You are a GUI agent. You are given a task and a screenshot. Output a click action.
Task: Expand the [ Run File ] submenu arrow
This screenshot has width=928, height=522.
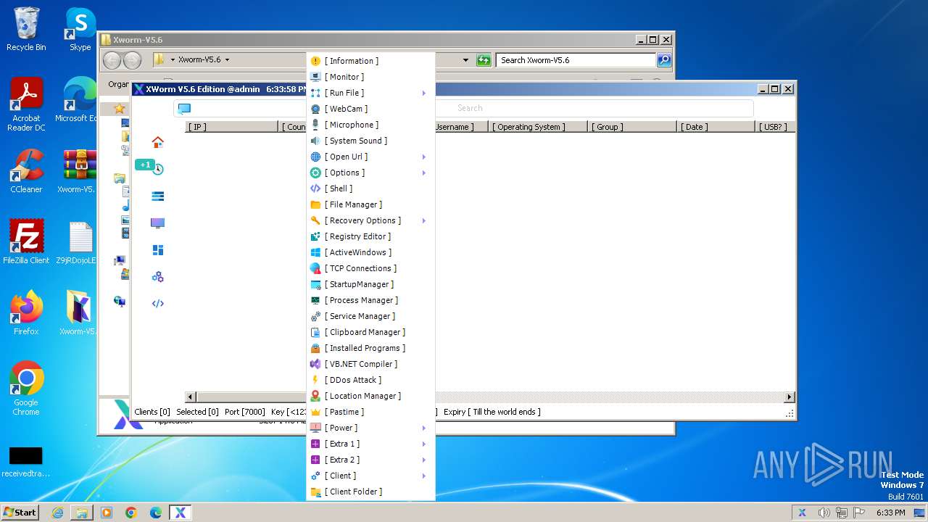point(424,93)
